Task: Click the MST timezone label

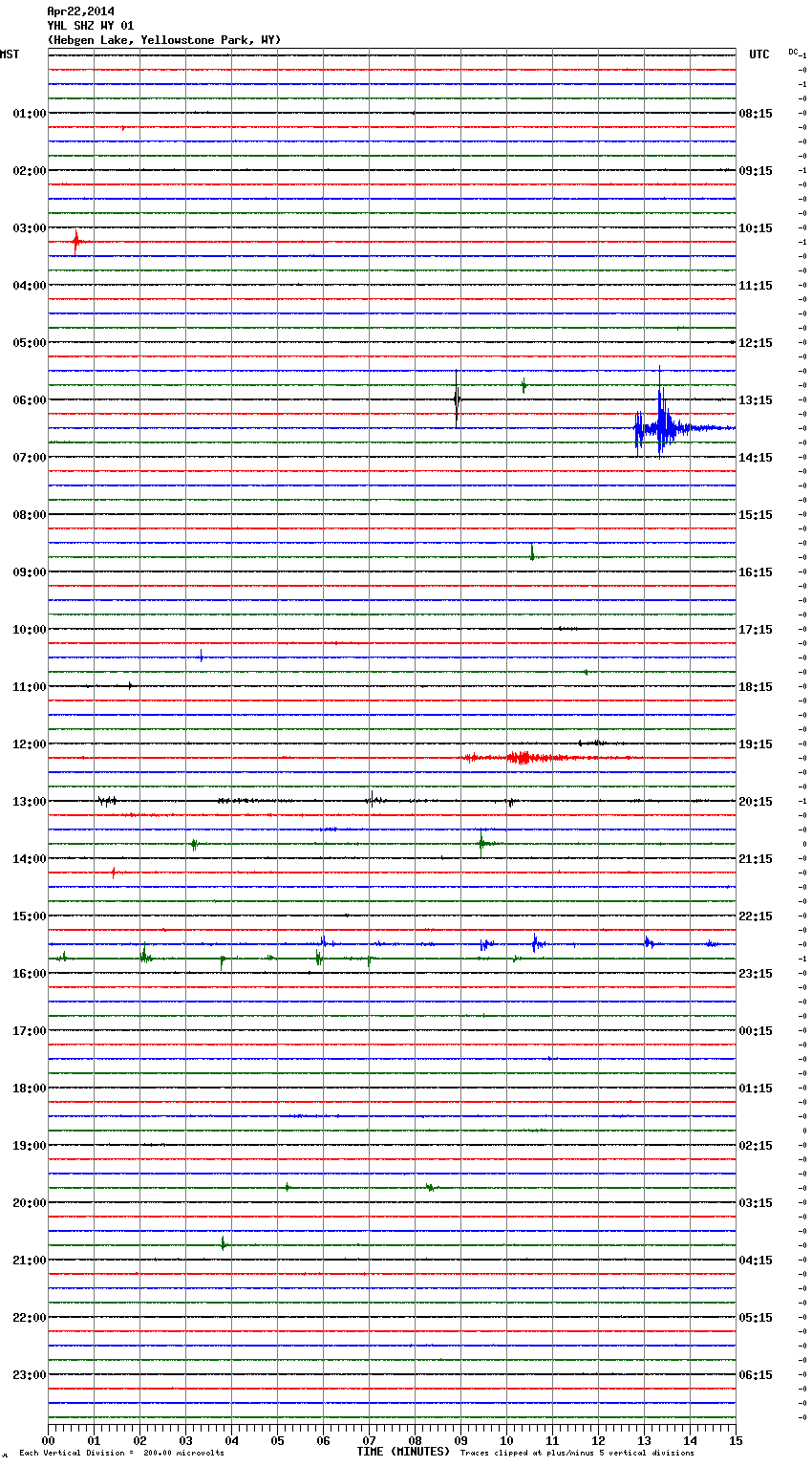Action: [x=10, y=54]
